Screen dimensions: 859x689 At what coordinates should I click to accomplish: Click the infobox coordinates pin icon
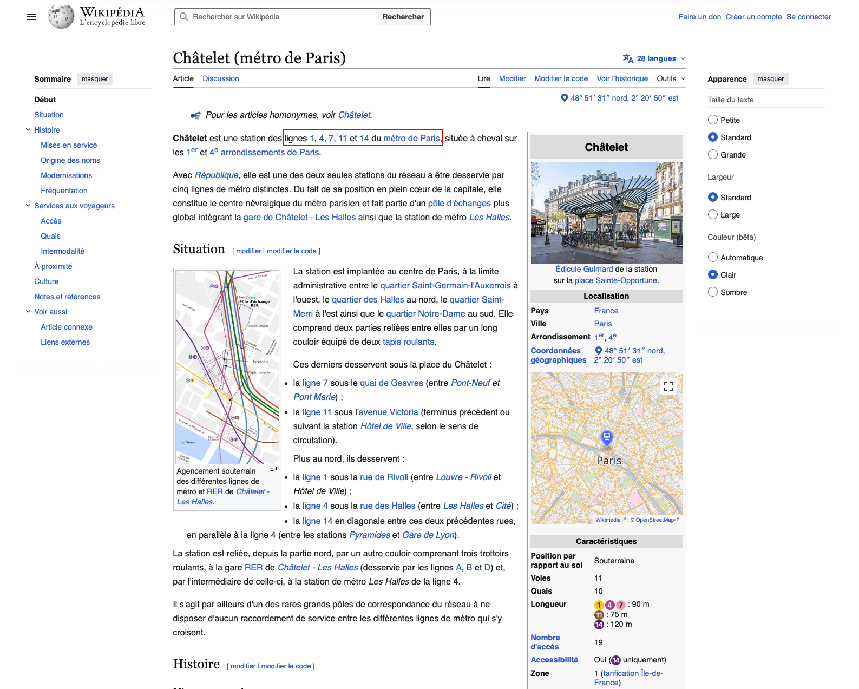point(599,351)
